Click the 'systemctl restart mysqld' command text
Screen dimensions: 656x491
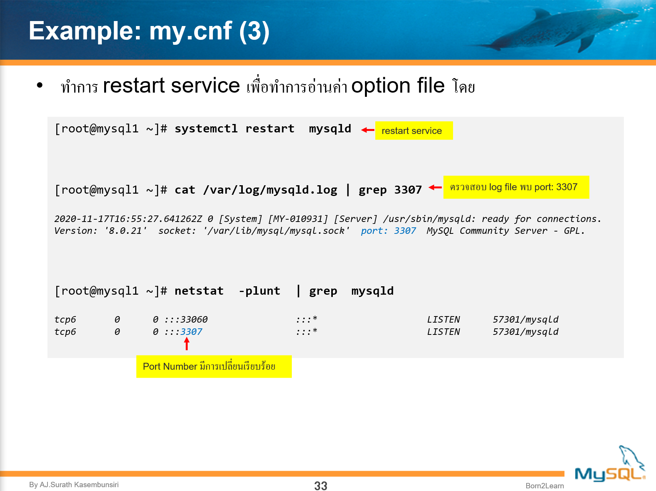[x=262, y=129]
